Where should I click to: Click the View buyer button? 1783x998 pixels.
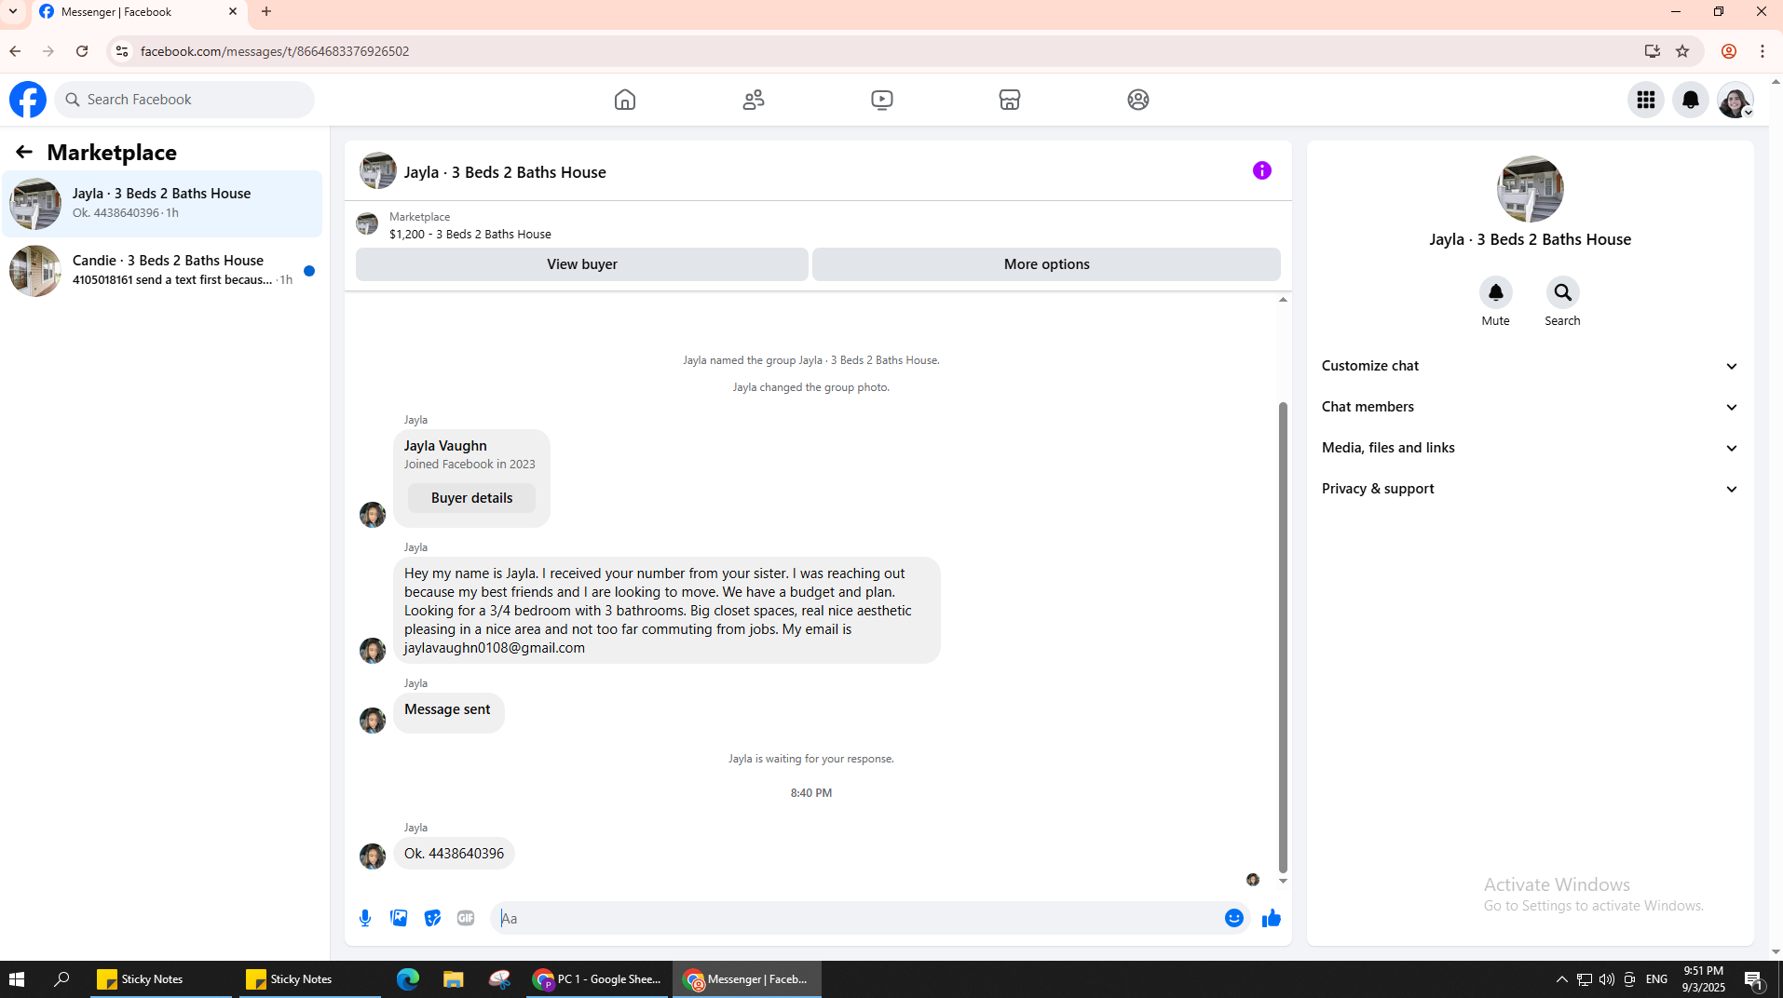click(582, 264)
